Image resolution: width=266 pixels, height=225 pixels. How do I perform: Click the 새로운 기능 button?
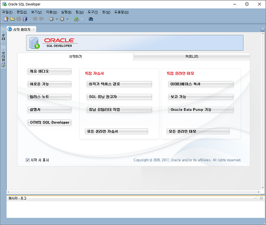coord(50,84)
